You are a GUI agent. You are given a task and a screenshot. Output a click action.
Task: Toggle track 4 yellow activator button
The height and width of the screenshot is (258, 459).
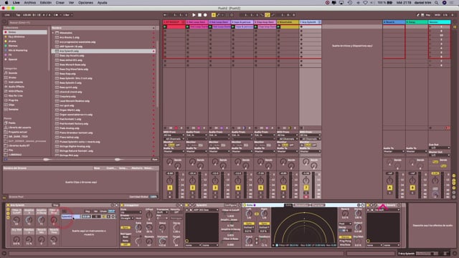tap(238, 188)
